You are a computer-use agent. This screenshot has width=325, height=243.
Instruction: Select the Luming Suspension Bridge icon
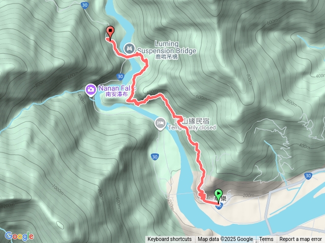tap(129, 49)
